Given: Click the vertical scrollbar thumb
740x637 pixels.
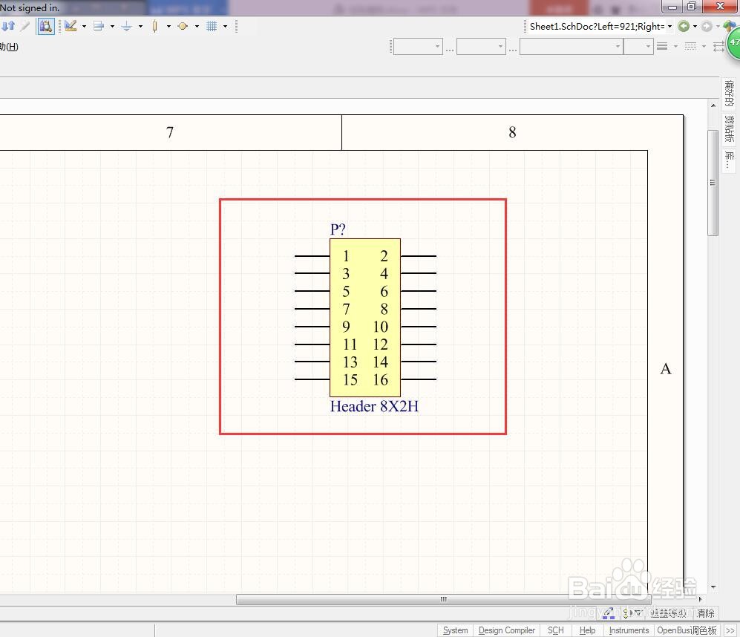Looking at the screenshot, I should click(x=713, y=183).
